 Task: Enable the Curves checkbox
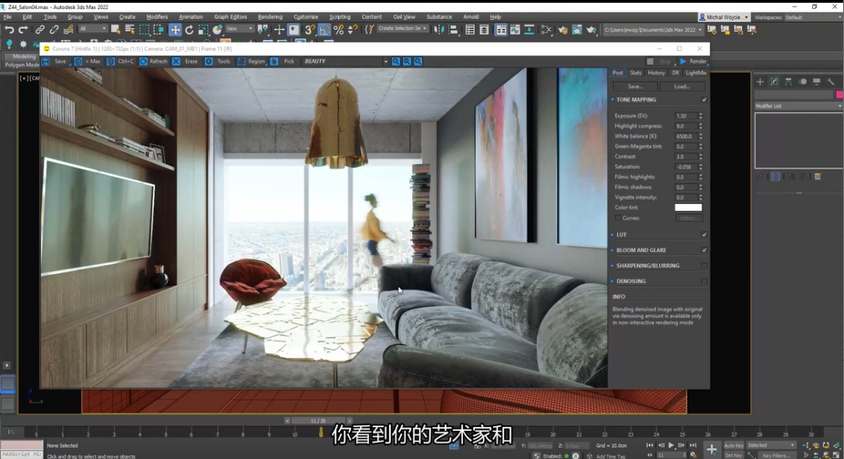(617, 218)
